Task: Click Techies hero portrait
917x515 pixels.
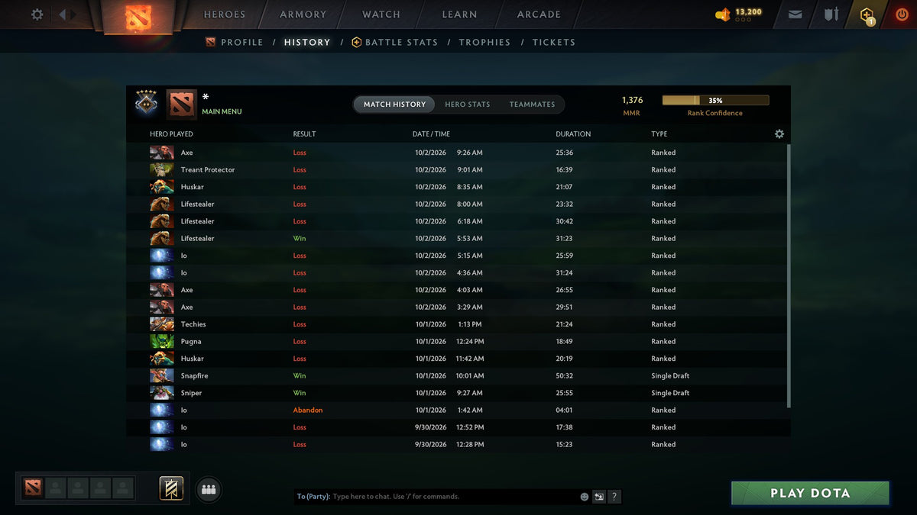Action: point(161,324)
